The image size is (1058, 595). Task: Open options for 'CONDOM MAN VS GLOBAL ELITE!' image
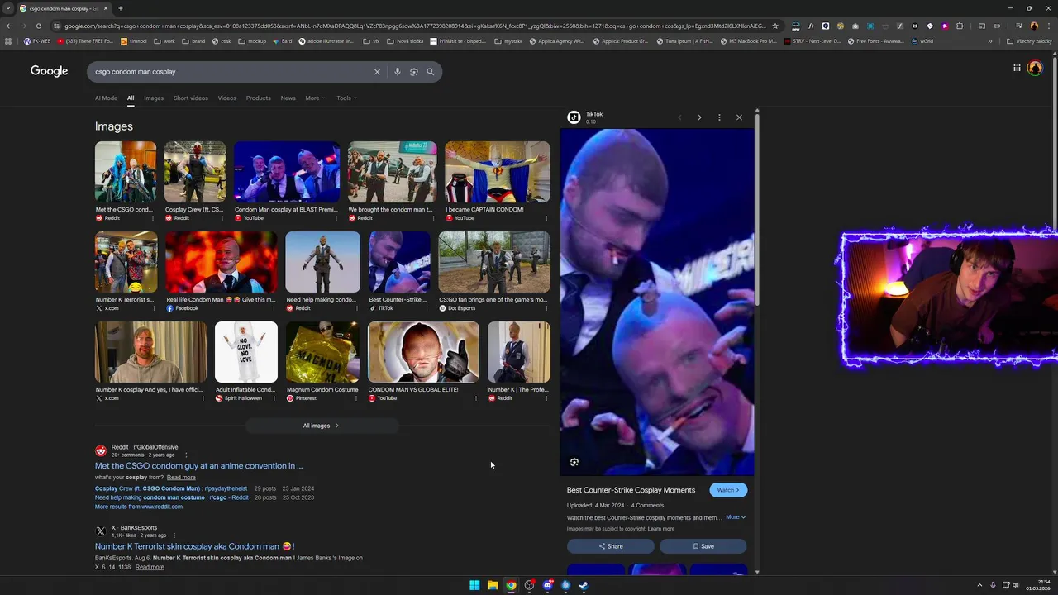pyautogui.click(x=475, y=398)
